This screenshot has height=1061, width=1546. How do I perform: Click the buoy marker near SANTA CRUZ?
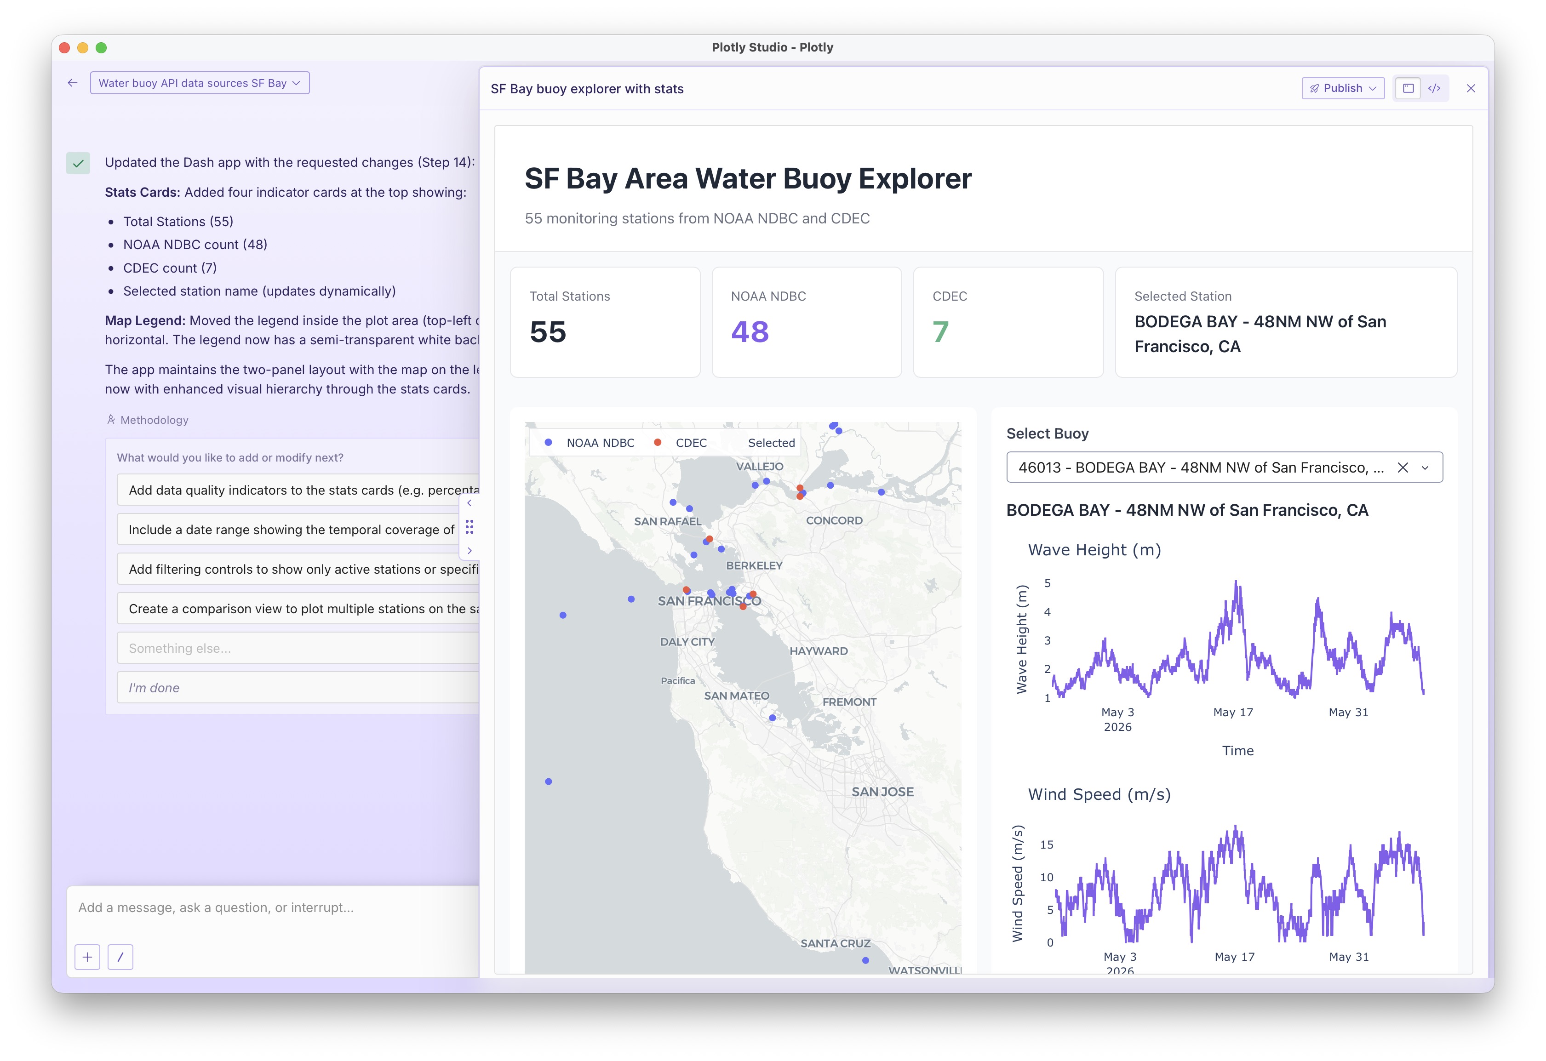(x=865, y=960)
